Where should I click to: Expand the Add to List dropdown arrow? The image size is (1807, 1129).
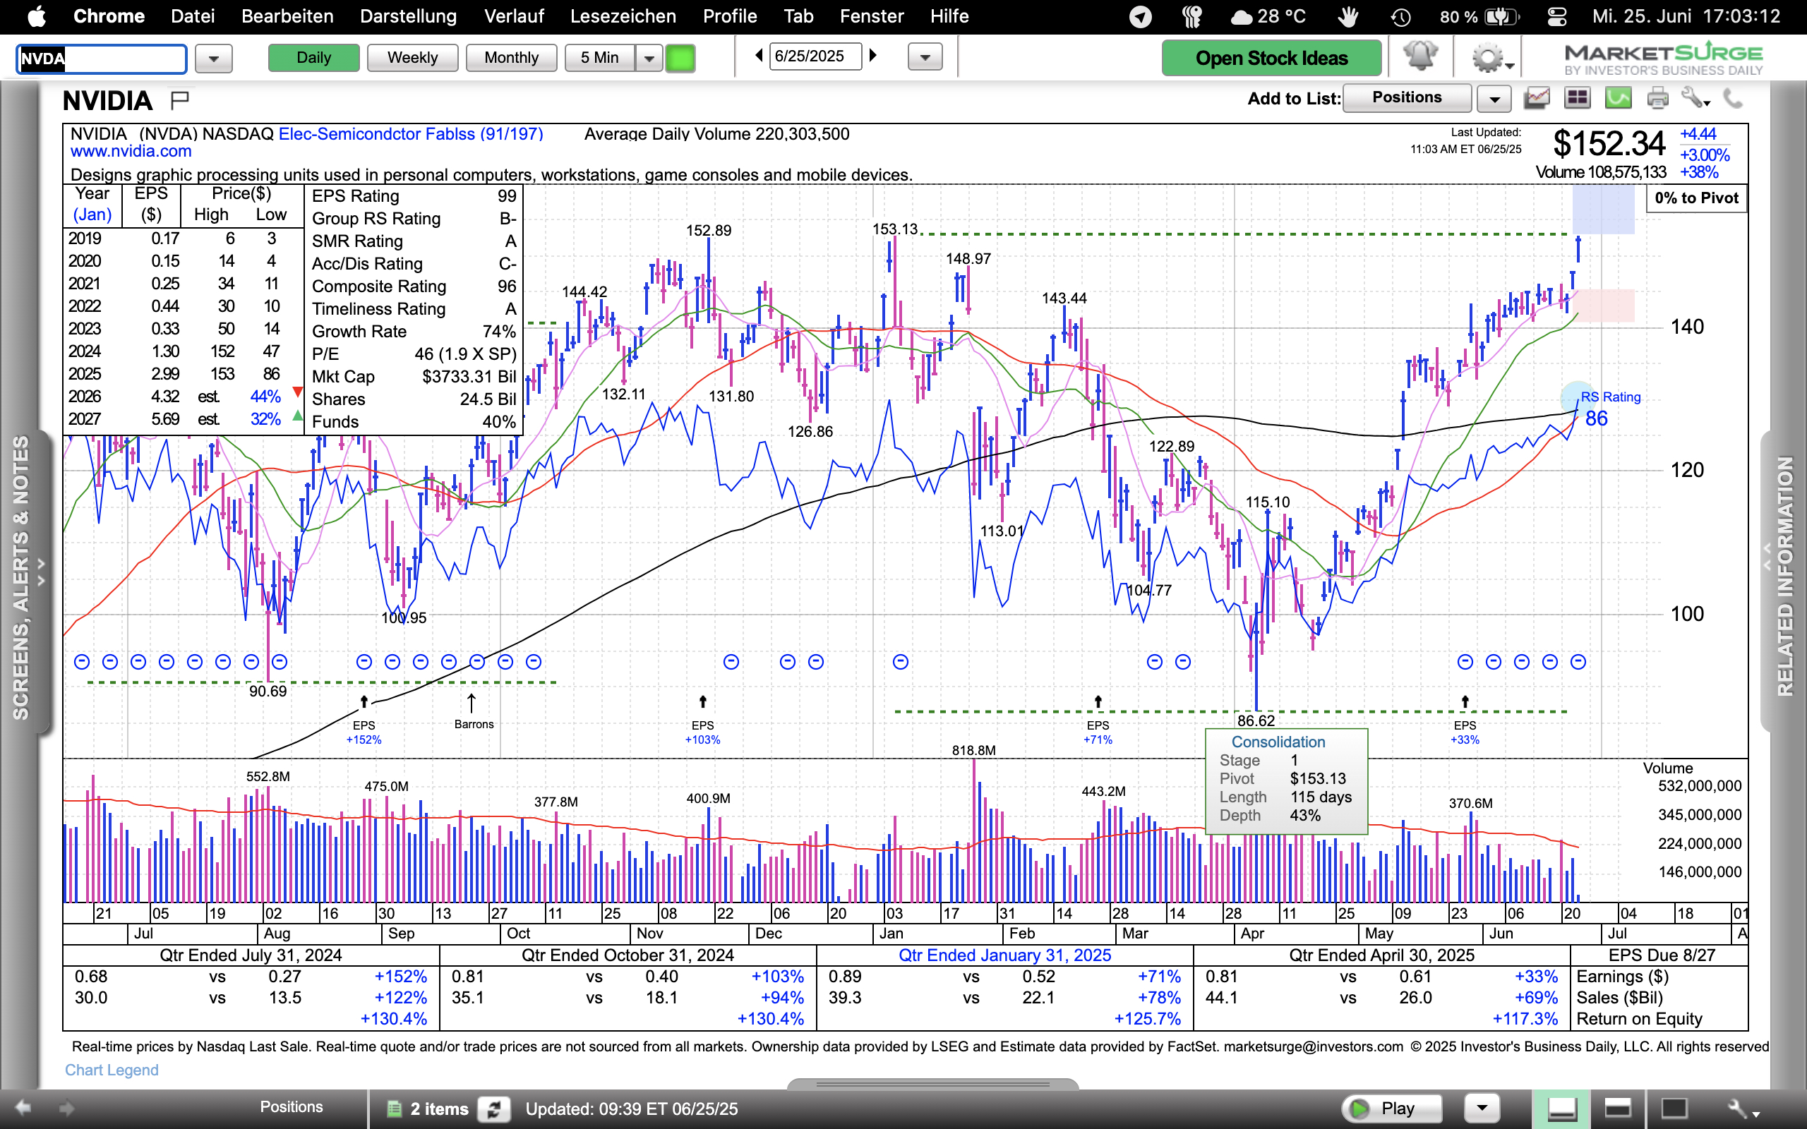(x=1494, y=98)
